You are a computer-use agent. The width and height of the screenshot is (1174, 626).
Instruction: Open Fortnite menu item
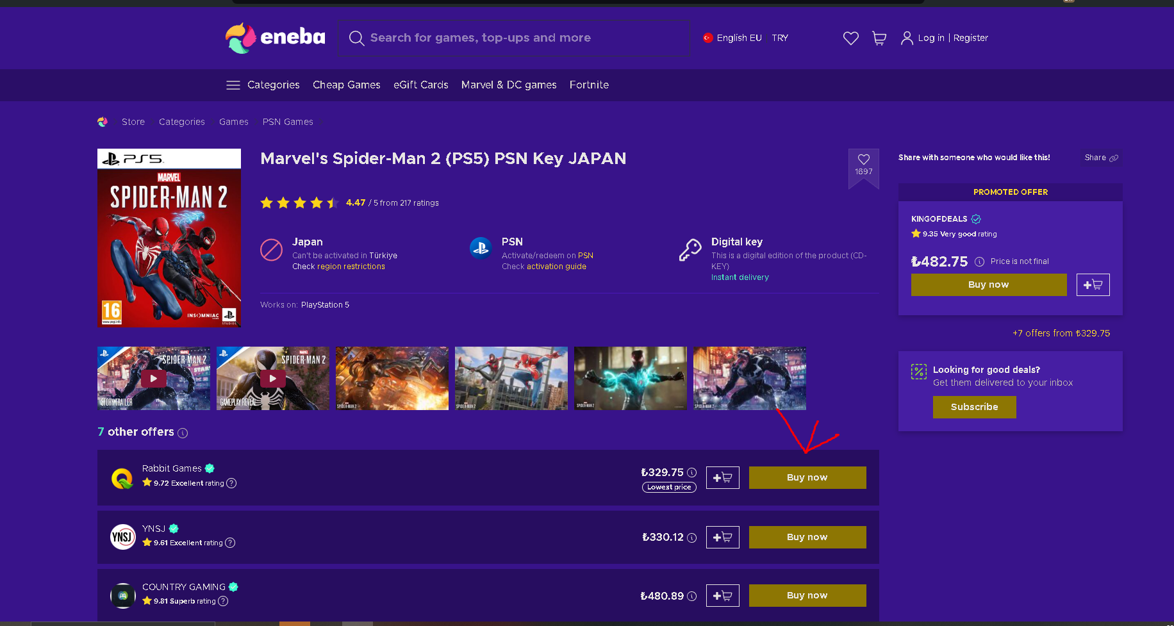590,85
